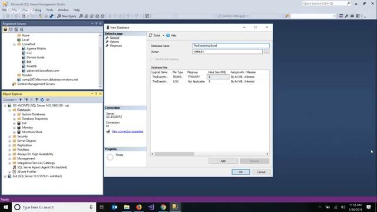
Task: Open Chrome from the taskbar
Action: tap(163, 207)
